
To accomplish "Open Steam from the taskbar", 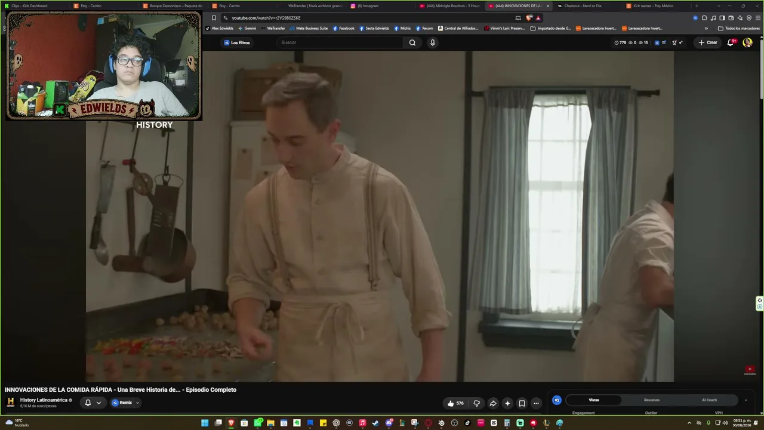I will pos(375,423).
